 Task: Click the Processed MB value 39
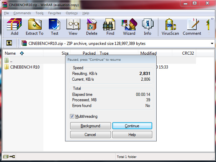pos(148,100)
